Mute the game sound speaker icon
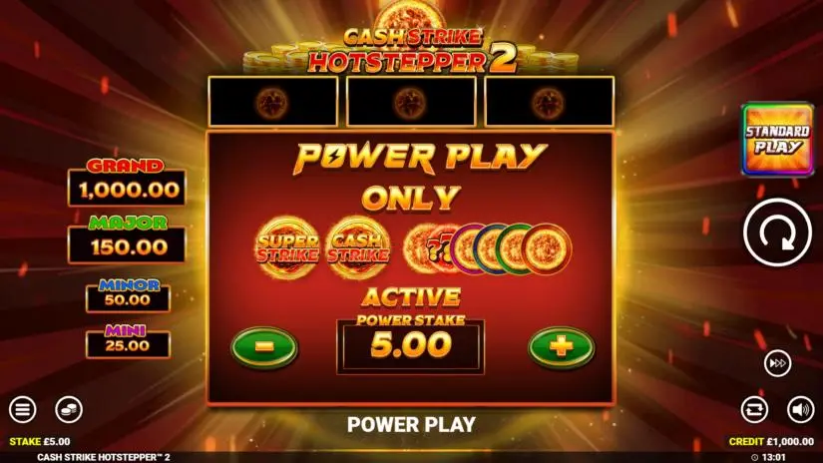The width and height of the screenshot is (823, 463). pos(800,409)
